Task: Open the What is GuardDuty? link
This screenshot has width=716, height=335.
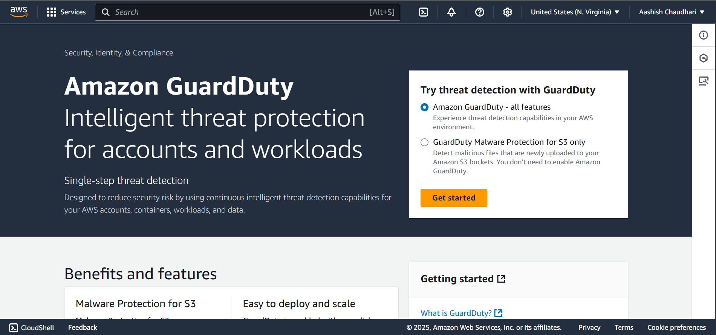Action: coord(461,313)
